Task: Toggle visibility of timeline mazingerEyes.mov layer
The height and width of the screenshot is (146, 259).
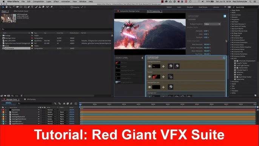Action: (x=39, y=117)
